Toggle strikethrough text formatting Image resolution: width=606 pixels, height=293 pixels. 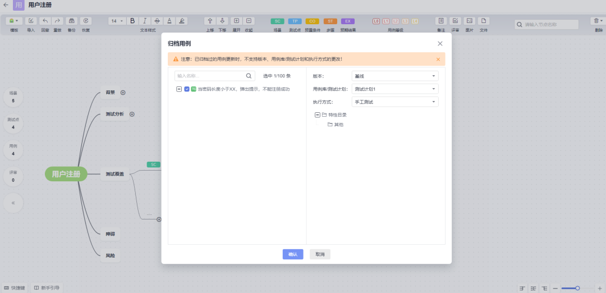(x=157, y=21)
